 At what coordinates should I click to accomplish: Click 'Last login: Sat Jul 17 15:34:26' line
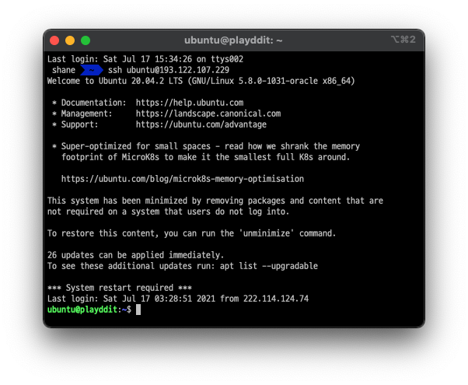click(145, 59)
